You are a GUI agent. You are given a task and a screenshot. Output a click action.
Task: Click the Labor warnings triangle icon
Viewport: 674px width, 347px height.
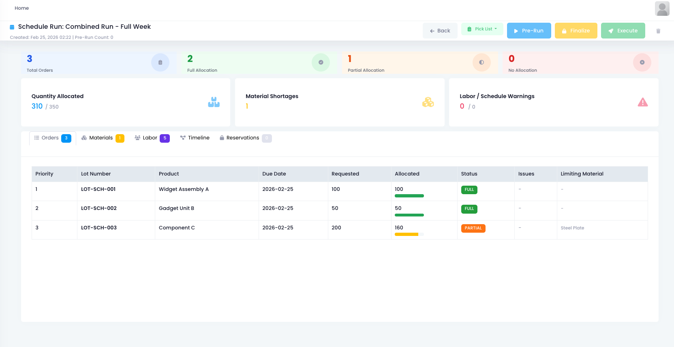click(x=643, y=102)
